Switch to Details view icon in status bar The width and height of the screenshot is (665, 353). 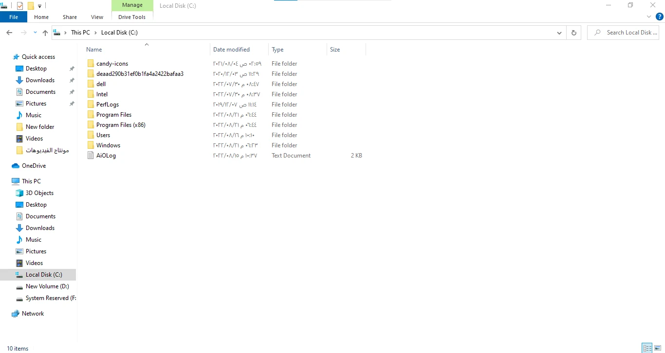647,348
